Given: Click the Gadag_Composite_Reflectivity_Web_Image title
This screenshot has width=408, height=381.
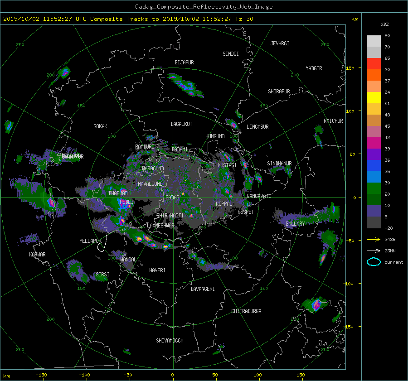Looking at the screenshot, I should [204, 7].
